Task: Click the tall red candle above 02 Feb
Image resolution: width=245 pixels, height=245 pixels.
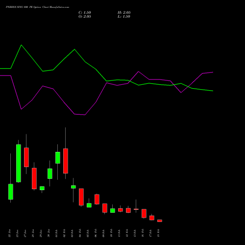Action: pos(66,161)
